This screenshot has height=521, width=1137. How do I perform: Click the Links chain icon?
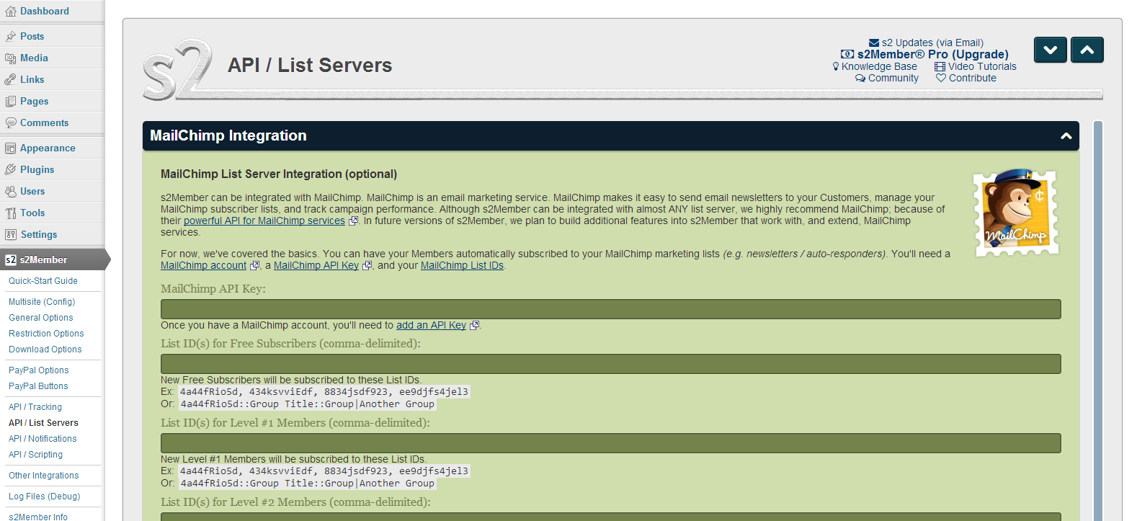[11, 79]
